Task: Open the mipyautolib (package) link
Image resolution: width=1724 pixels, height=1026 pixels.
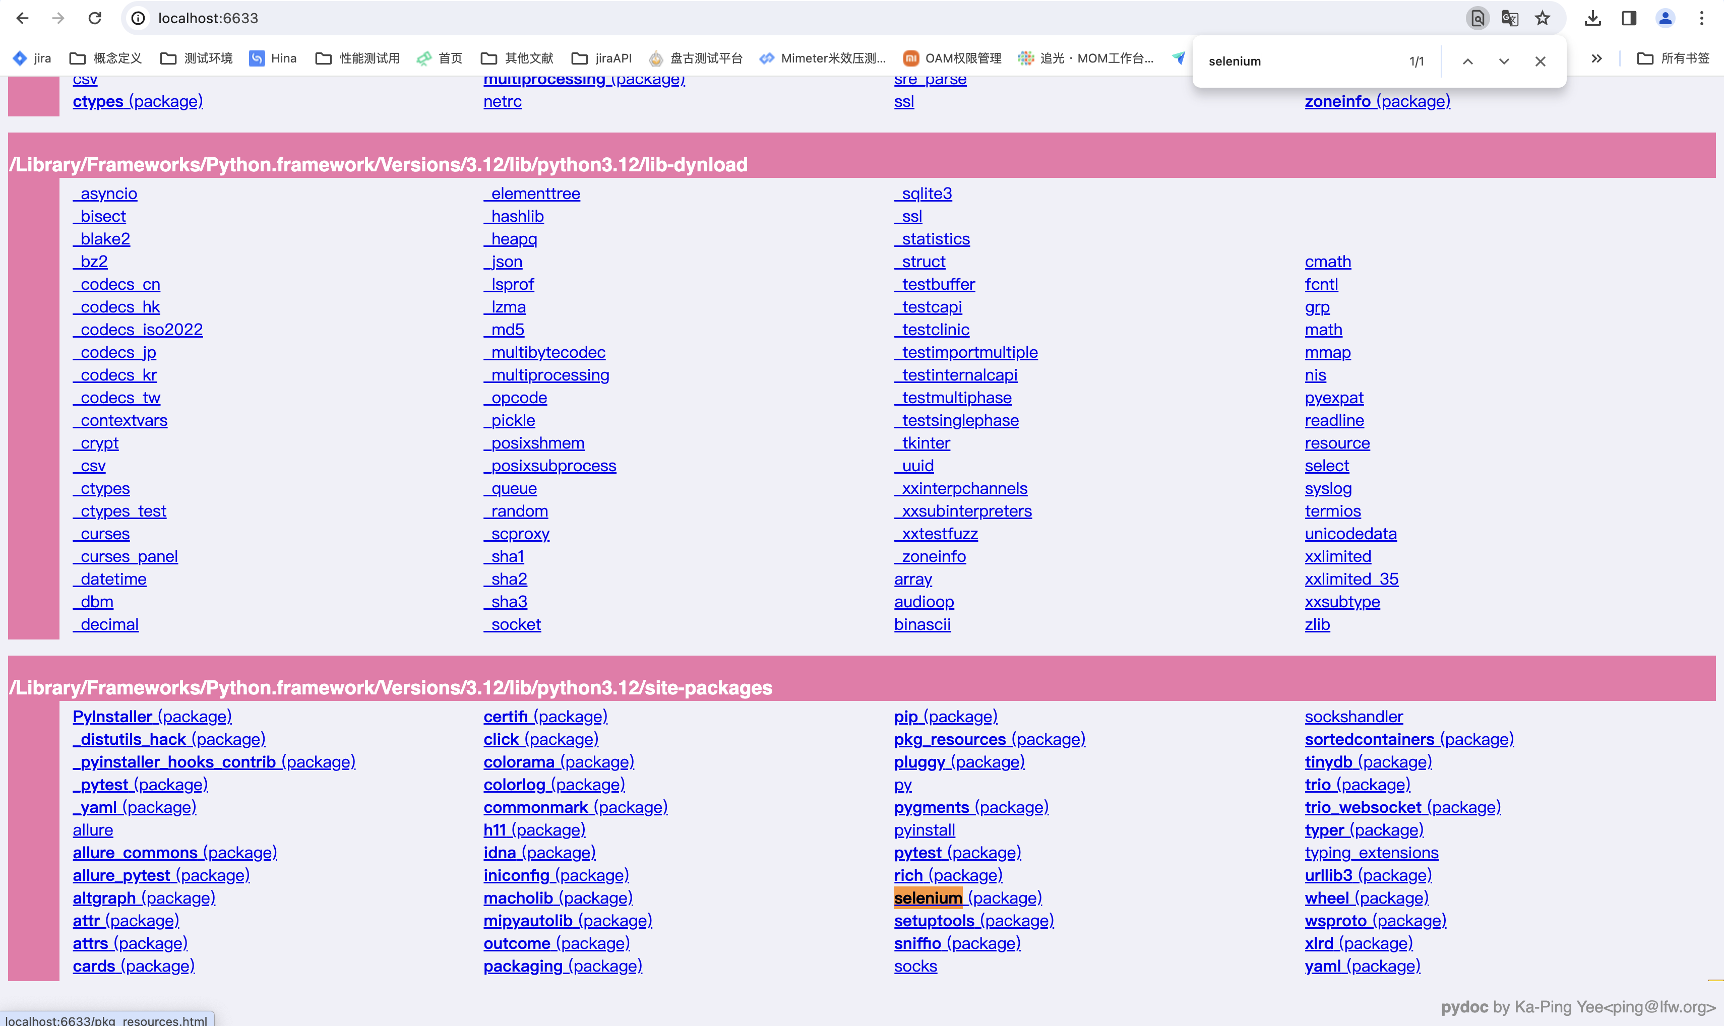Action: 568,921
